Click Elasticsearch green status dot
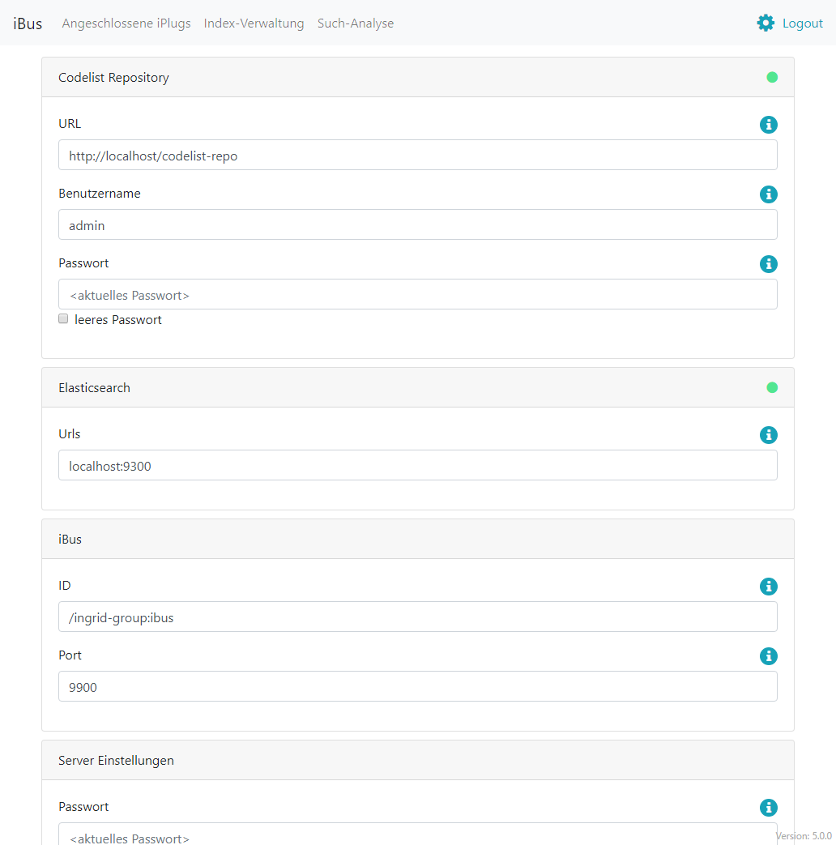Image resolution: width=836 pixels, height=845 pixels. point(772,388)
